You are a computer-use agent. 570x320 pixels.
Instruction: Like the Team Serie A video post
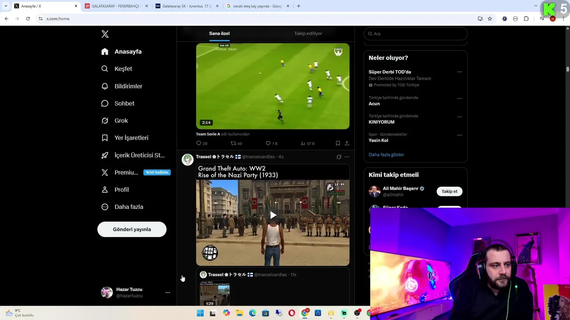(x=271, y=144)
